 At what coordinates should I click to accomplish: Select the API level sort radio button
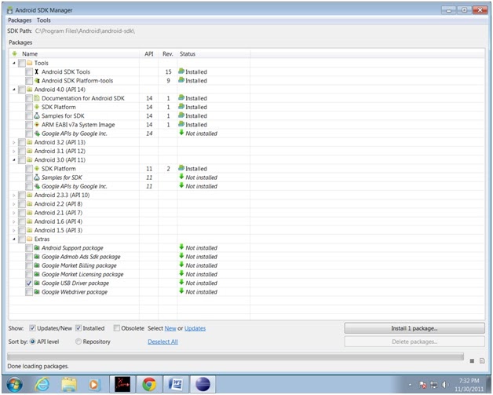tap(32, 342)
